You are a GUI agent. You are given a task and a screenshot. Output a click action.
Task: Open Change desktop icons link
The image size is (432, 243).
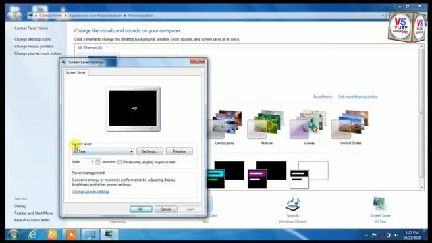point(32,39)
